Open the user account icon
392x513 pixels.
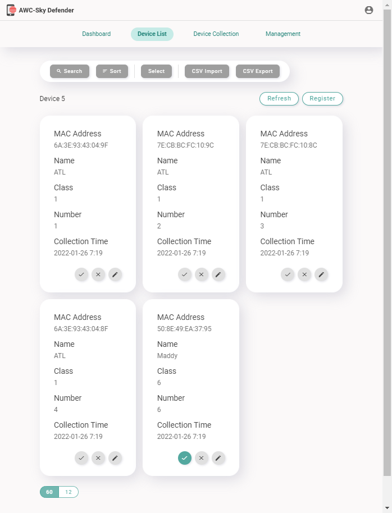369,10
